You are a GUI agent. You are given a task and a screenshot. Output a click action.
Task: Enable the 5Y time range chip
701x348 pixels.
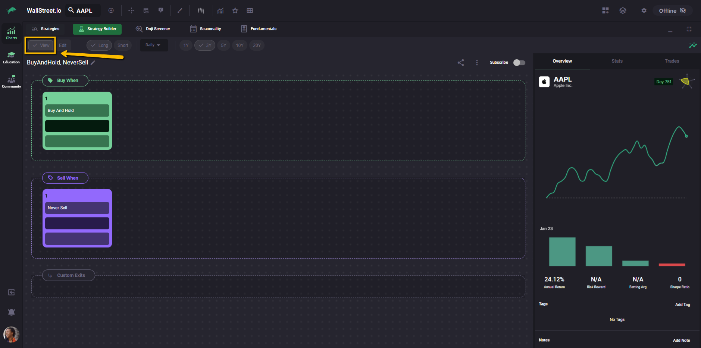point(223,45)
